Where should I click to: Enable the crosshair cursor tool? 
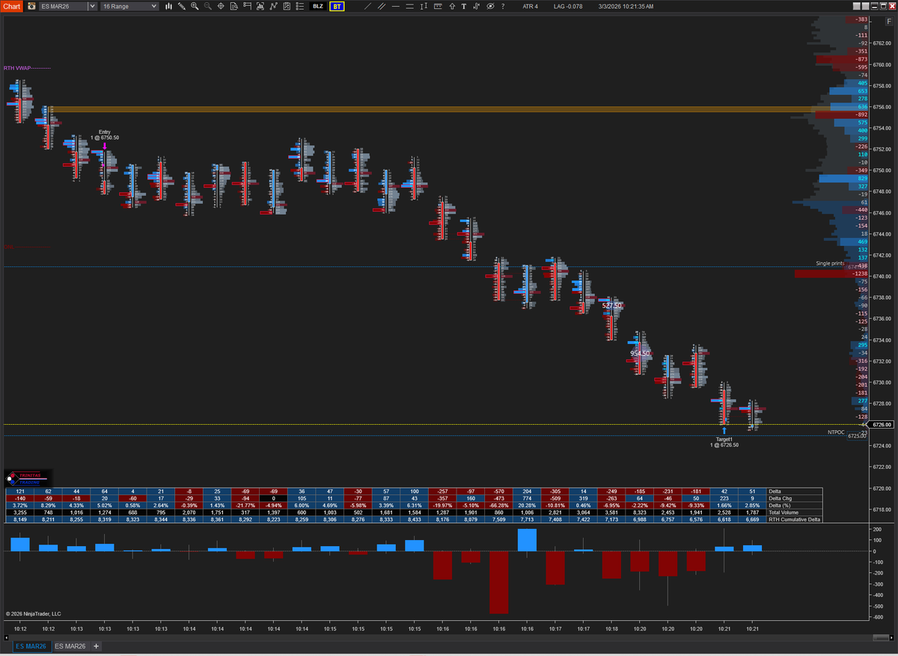(220, 6)
